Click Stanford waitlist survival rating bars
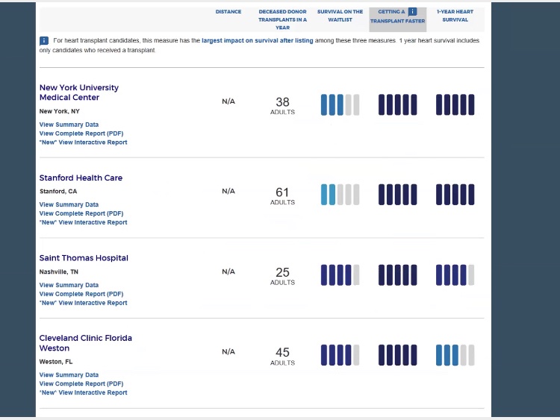Viewport: 560px width, 420px height. (x=340, y=195)
